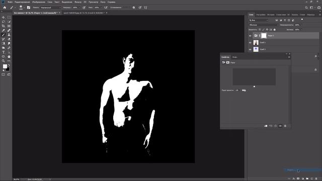Create new adjustment layer at panel bottom
Screen dimensions: 322x181
tap(303, 179)
